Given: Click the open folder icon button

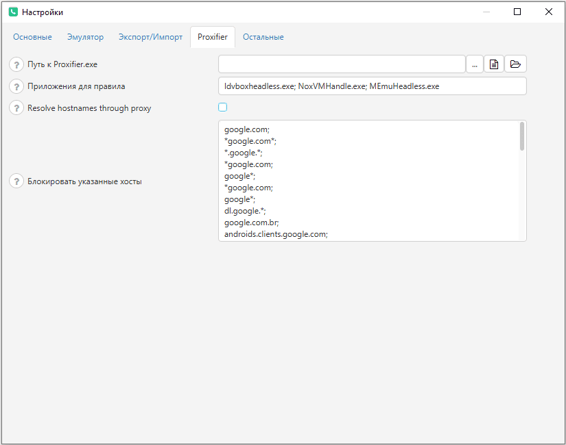Looking at the screenshot, I should pos(515,64).
